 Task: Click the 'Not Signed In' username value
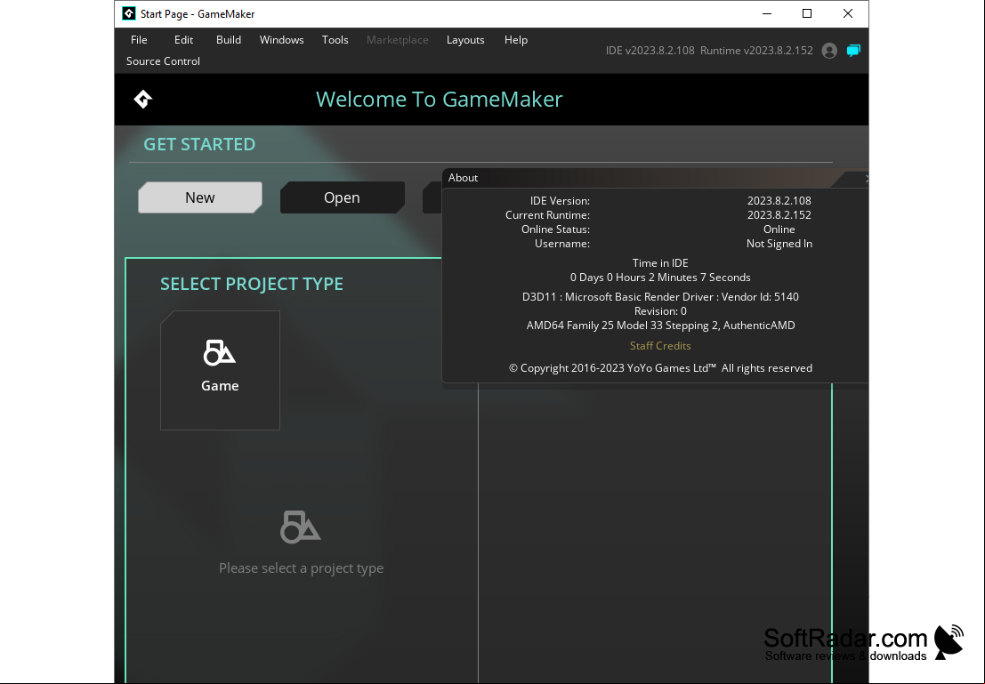coord(779,244)
